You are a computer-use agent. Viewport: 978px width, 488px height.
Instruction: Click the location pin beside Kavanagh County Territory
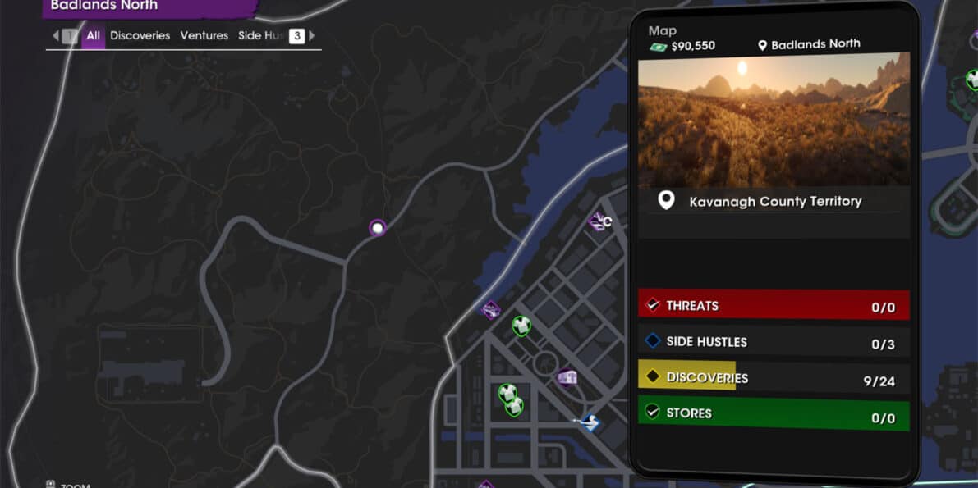[666, 200]
